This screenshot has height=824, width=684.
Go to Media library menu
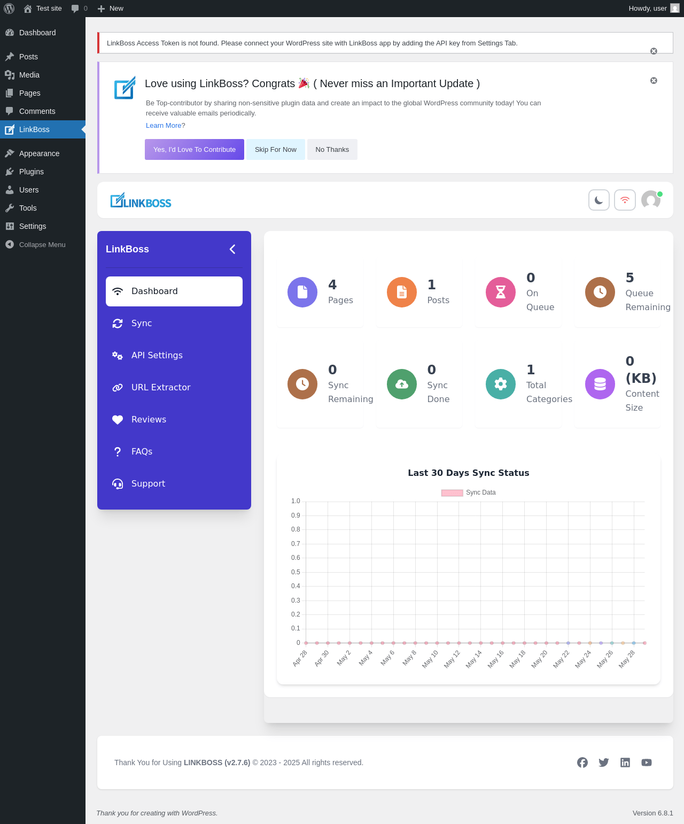tap(43, 75)
